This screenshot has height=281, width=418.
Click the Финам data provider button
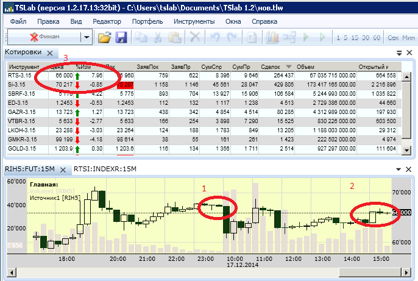(x=44, y=37)
